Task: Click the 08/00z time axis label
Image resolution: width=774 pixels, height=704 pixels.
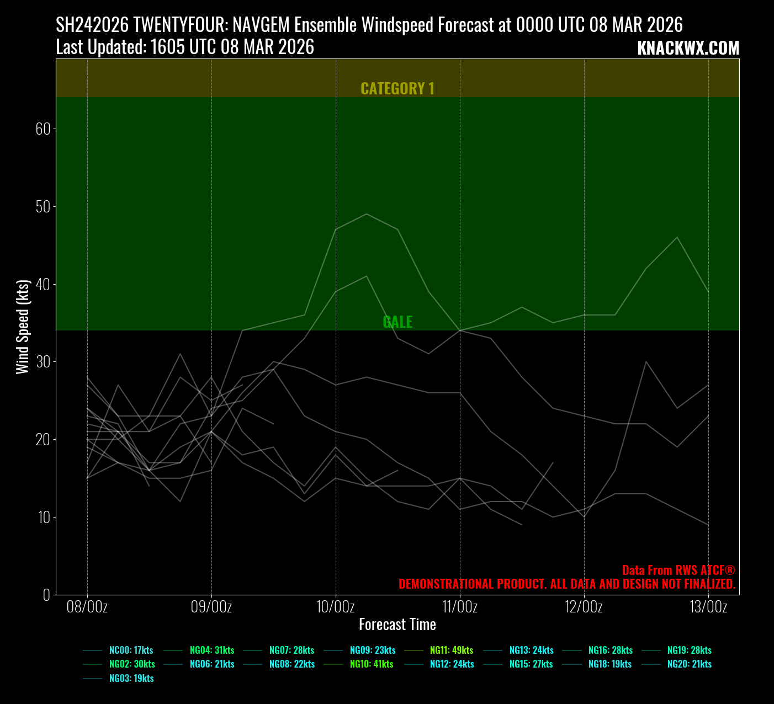Action: 87,607
